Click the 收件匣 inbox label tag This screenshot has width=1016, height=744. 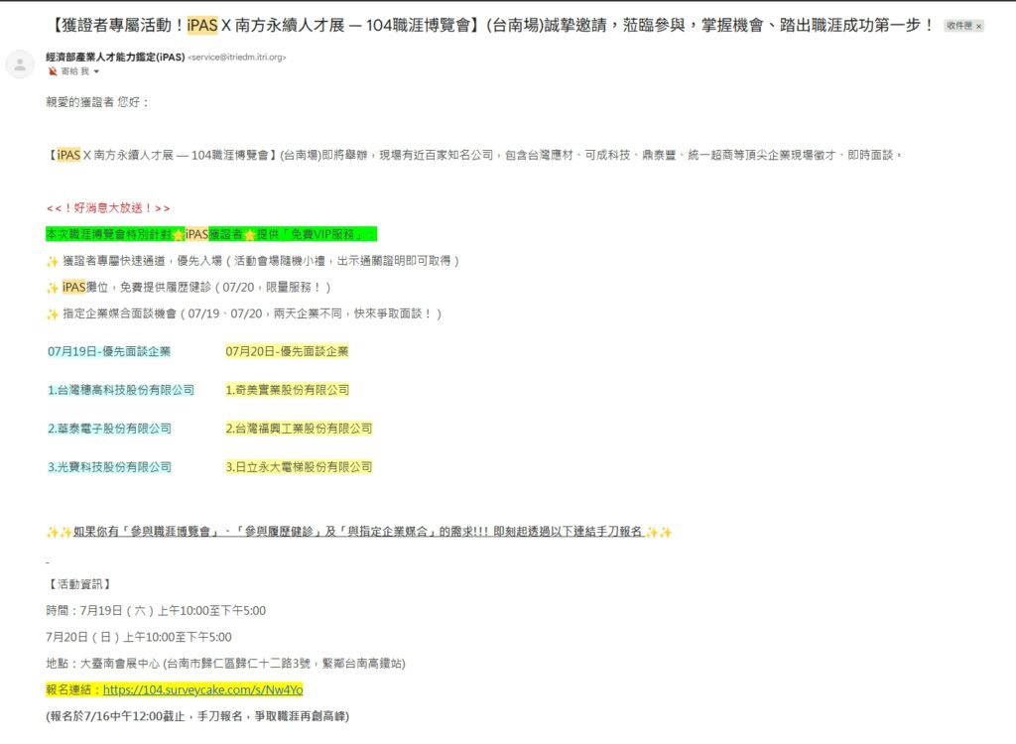(x=958, y=26)
